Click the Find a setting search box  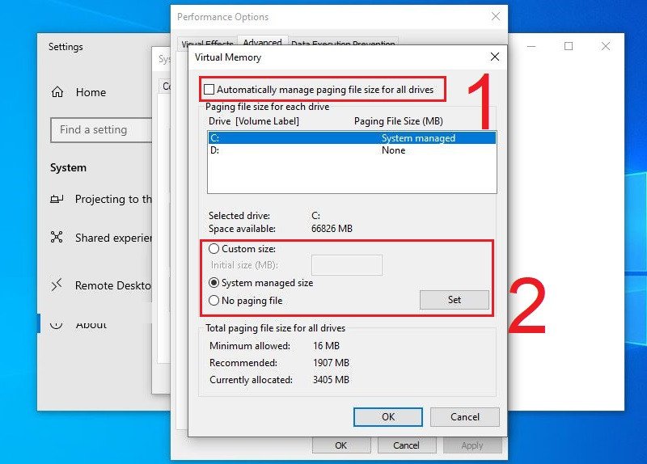tap(101, 129)
